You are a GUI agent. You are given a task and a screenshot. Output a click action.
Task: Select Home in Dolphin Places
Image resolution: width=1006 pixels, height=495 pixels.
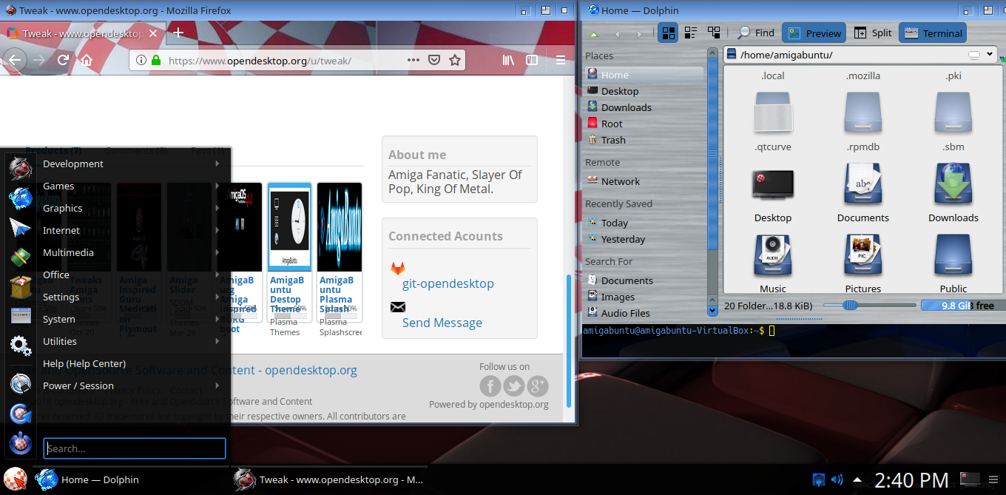644,75
